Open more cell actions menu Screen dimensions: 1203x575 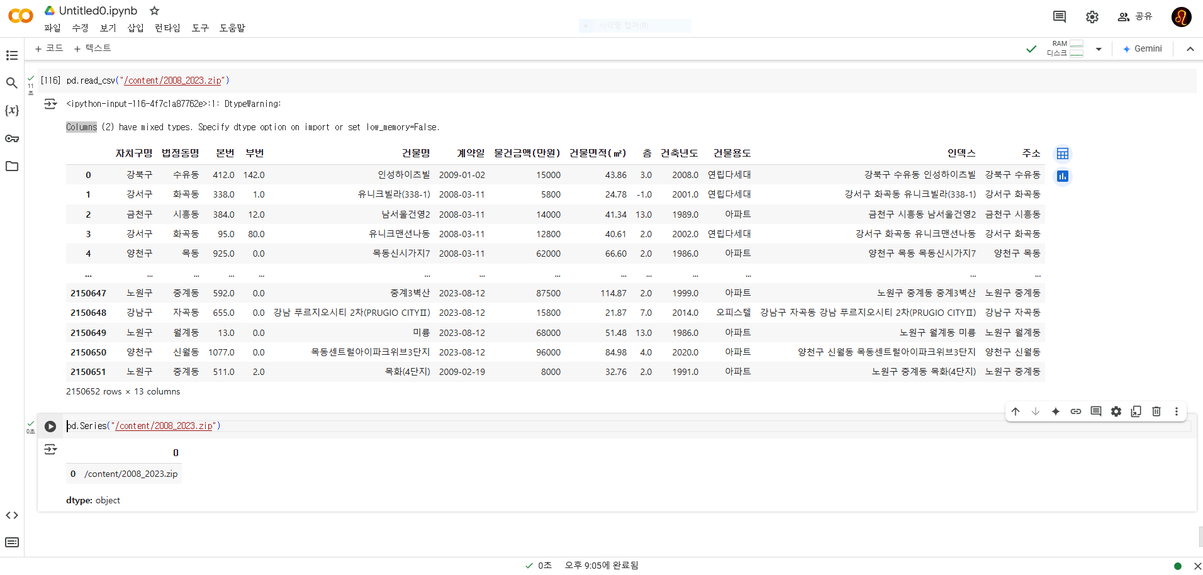(1177, 411)
